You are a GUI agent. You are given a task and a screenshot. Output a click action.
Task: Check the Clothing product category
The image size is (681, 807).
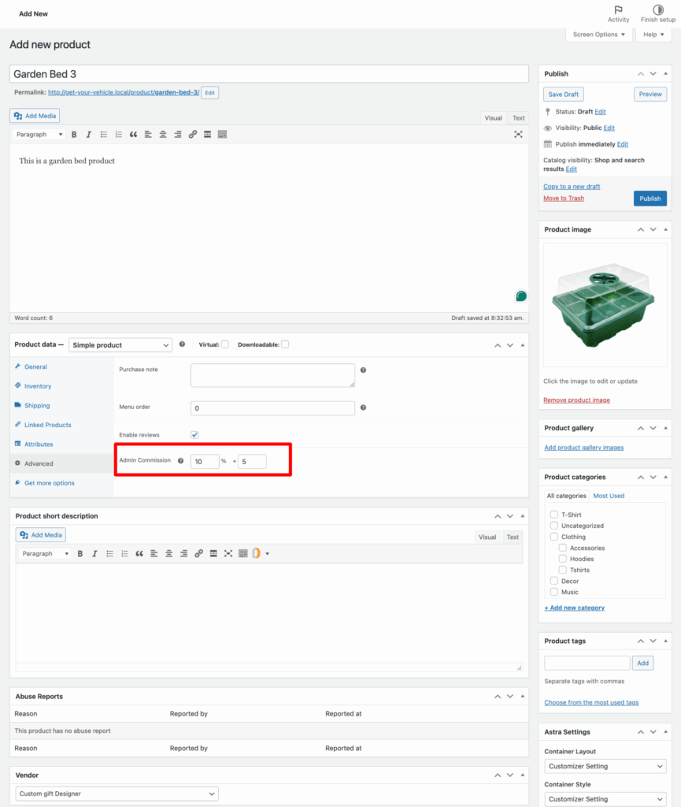tap(553, 537)
